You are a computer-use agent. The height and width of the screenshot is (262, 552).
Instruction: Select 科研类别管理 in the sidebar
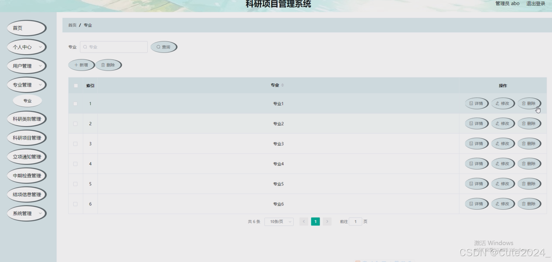point(26,119)
